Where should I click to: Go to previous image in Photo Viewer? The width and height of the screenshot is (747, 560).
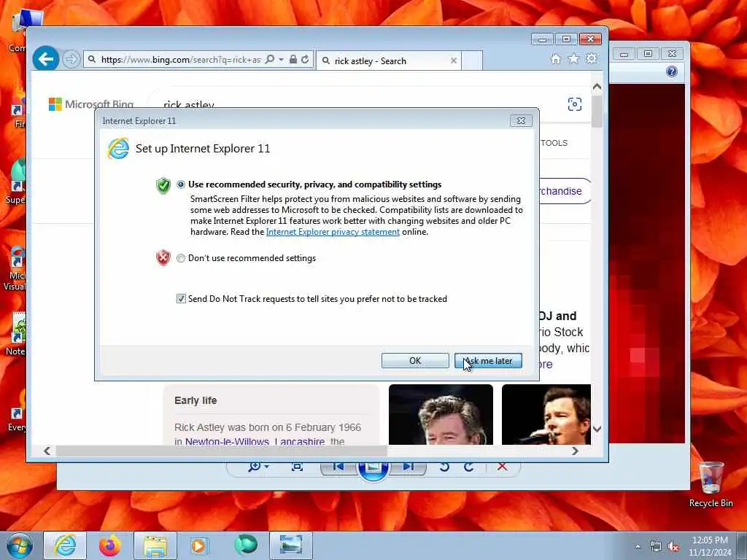point(338,467)
